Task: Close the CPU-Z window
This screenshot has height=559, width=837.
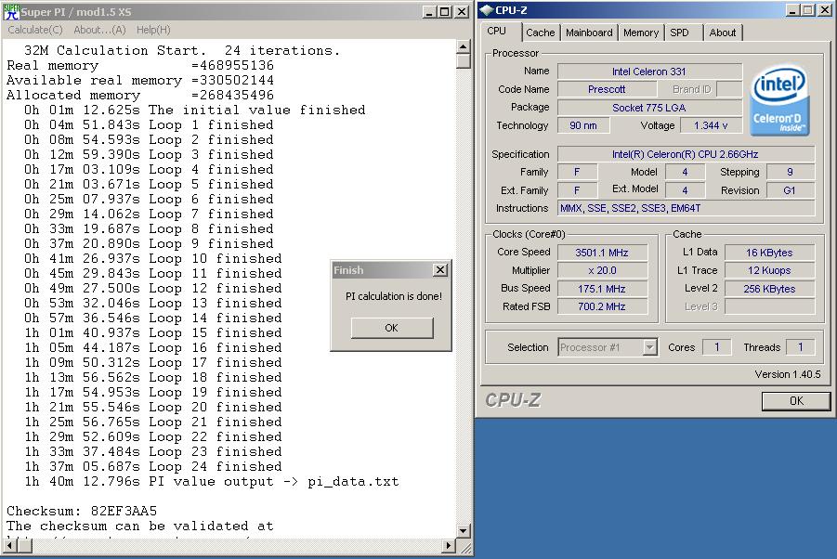Action: coord(825,10)
